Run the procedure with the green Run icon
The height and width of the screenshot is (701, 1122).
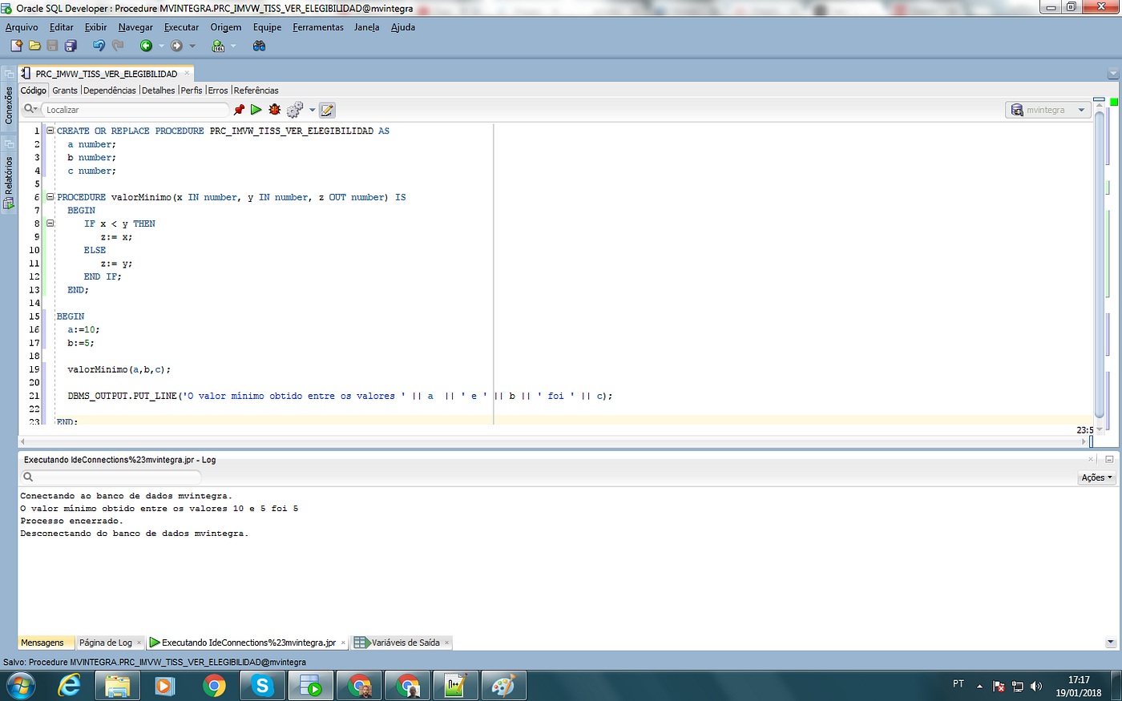tap(256, 110)
